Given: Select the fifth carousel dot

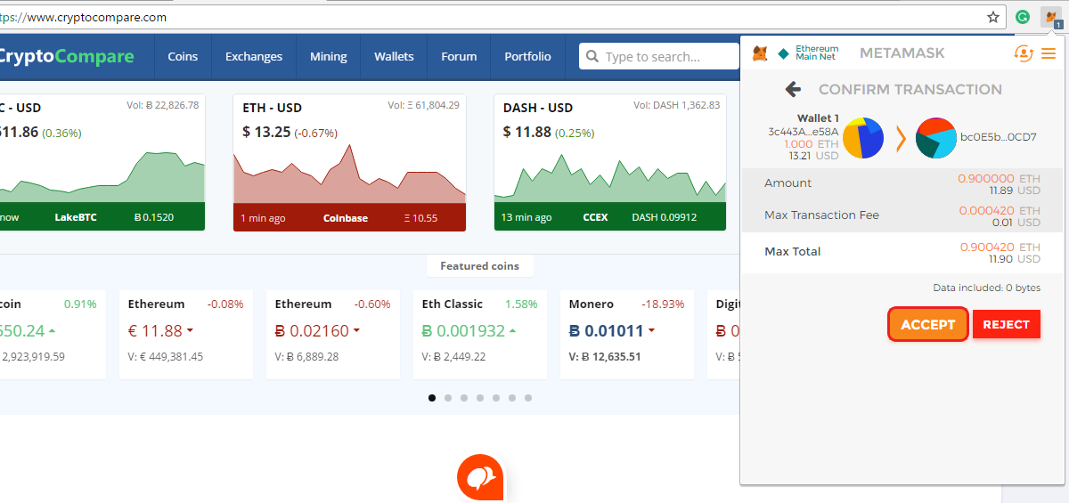Looking at the screenshot, I should [496, 398].
